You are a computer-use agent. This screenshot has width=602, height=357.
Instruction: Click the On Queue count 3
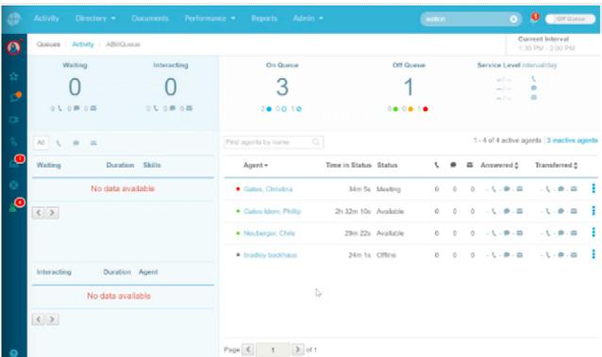(x=282, y=87)
